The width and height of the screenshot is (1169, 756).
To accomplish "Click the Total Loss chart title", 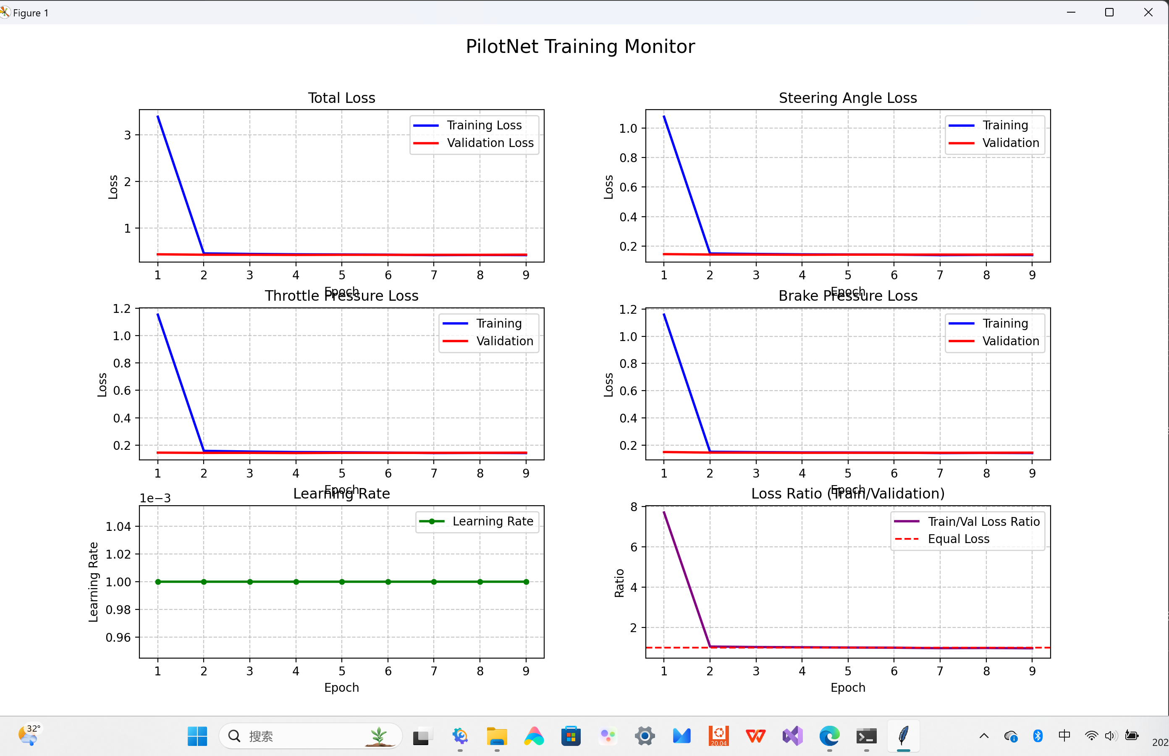I will point(341,98).
